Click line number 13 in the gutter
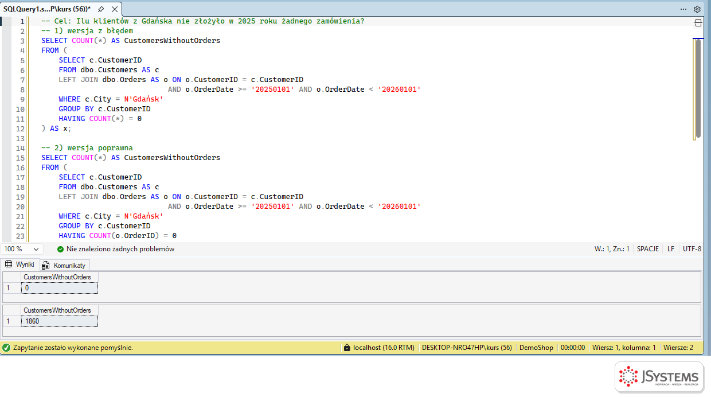The height and width of the screenshot is (397, 711). pos(21,138)
